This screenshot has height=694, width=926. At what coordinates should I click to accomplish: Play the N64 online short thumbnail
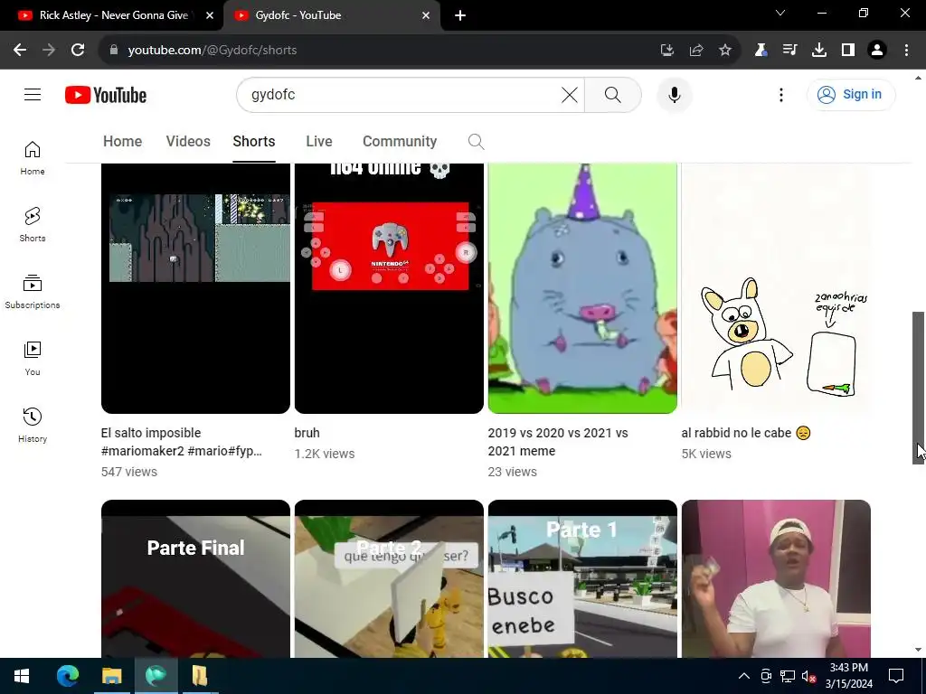pyautogui.click(x=389, y=288)
